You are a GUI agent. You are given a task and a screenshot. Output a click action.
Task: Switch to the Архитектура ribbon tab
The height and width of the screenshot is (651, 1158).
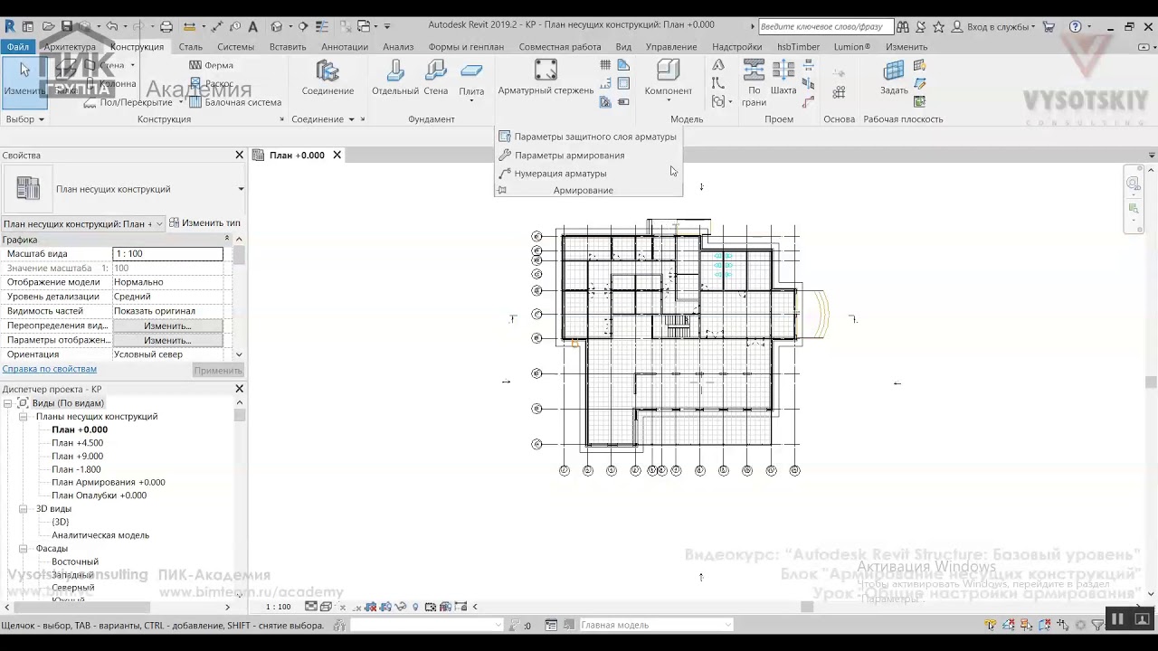(x=70, y=47)
